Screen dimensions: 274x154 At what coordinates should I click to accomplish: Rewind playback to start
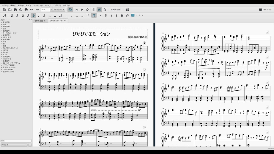click(76, 10)
